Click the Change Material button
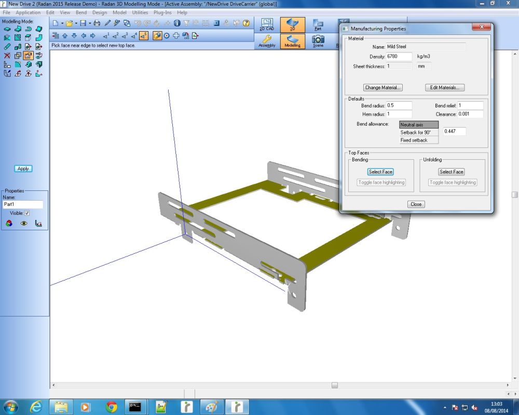The height and width of the screenshot is (415, 519). click(383, 88)
